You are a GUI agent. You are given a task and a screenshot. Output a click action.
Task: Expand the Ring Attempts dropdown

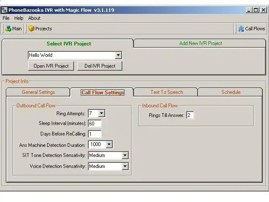click(102, 113)
